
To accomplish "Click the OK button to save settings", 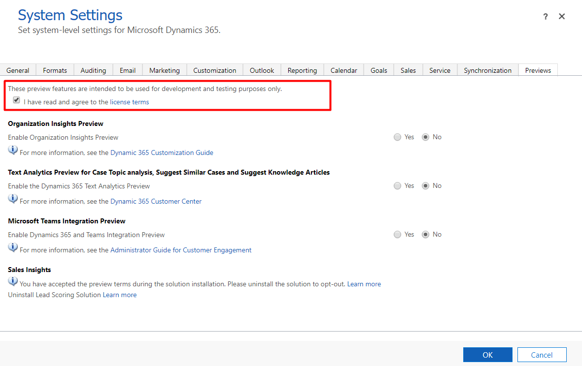I will [x=487, y=354].
